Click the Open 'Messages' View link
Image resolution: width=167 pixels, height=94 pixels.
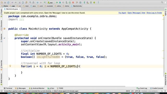[x=136, y=13]
